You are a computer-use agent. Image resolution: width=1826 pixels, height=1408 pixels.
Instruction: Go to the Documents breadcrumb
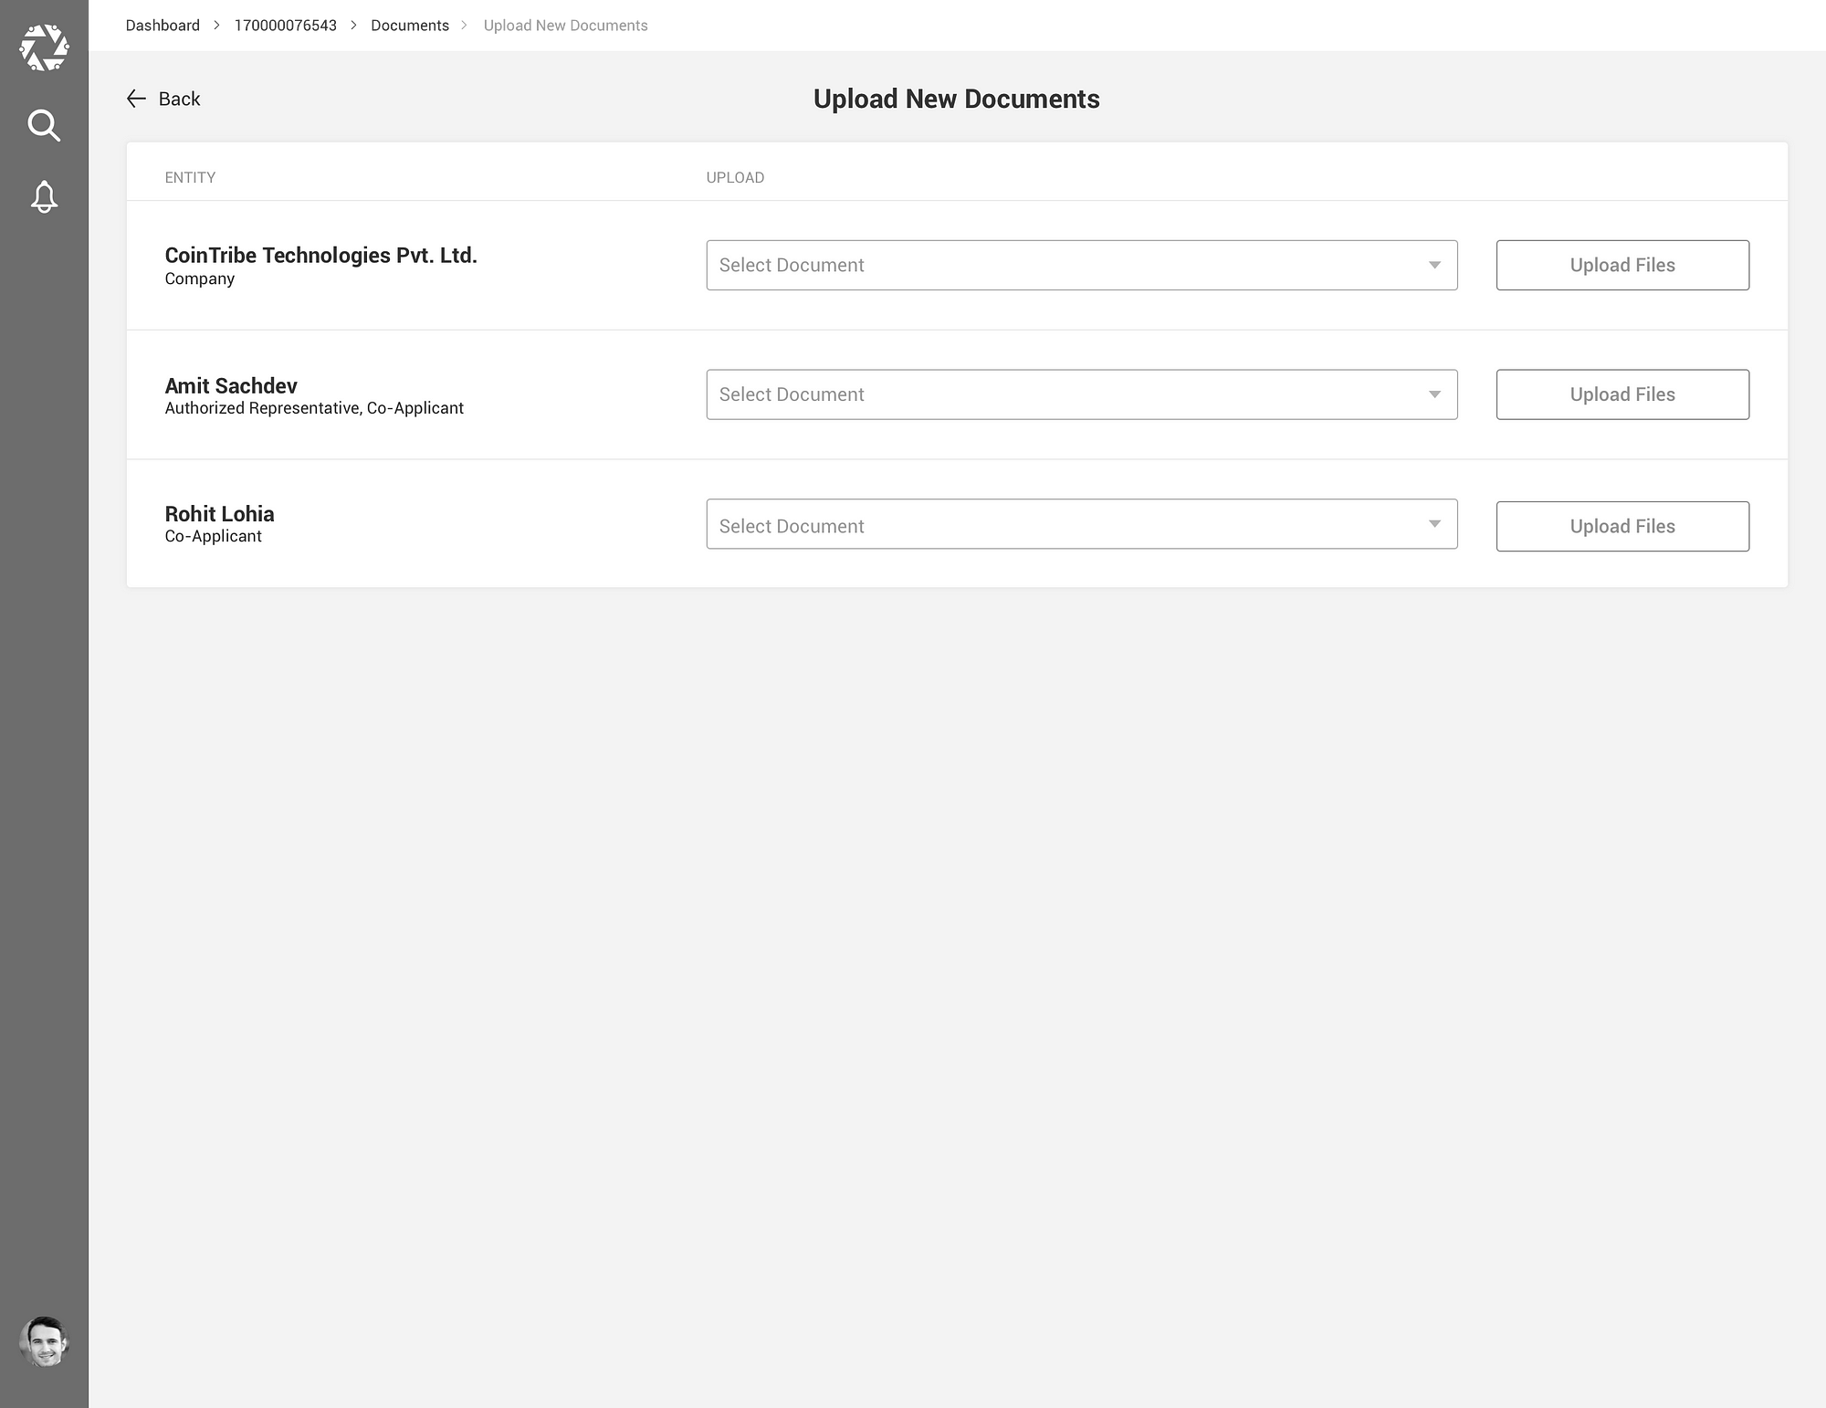click(410, 26)
